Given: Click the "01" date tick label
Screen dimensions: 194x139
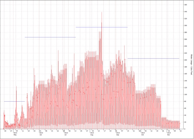Looking at the screenshot, I should [x=40, y=131].
